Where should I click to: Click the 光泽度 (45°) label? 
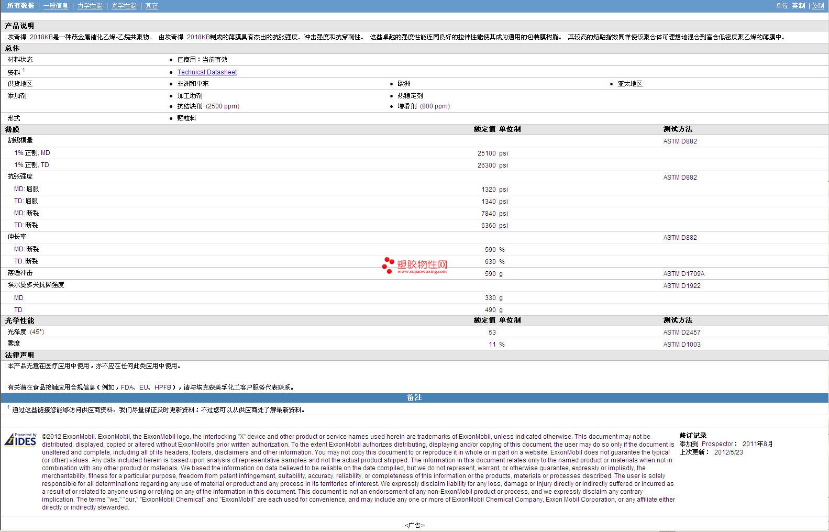coord(26,332)
